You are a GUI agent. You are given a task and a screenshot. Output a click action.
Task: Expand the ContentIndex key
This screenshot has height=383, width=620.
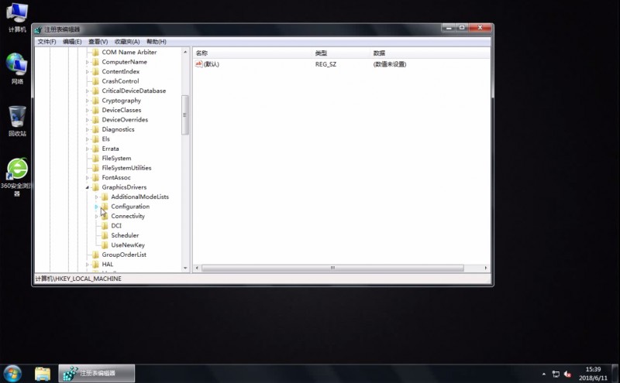(88, 71)
